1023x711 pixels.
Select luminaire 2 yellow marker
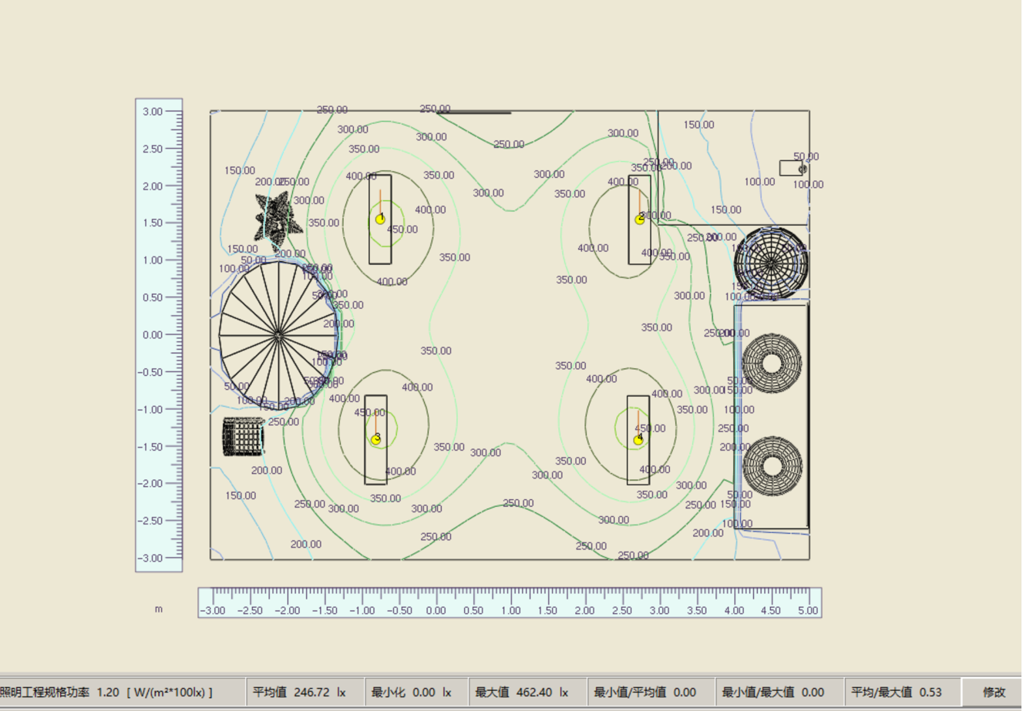639,220
